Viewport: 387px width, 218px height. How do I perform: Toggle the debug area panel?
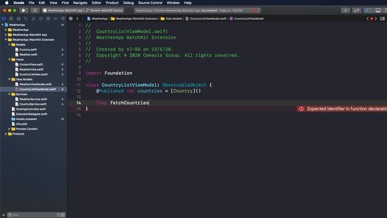[378, 10]
